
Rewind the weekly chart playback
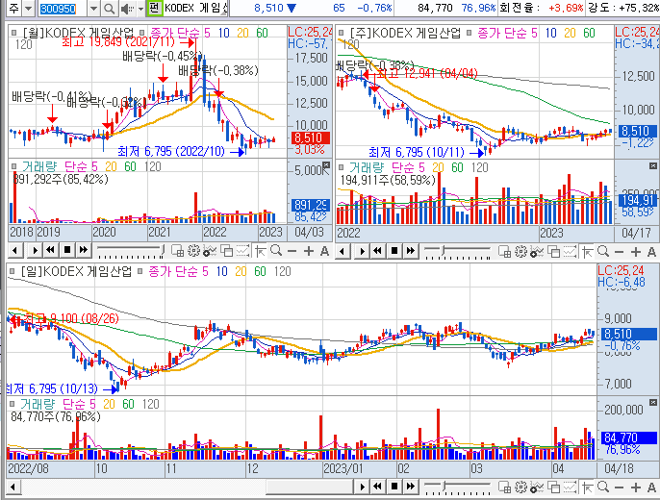pyautogui.click(x=377, y=251)
